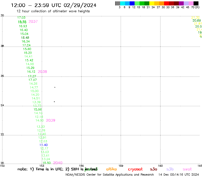Click the dark green value '18.48'
The height and width of the screenshot is (177, 202).
click(x=25, y=38)
